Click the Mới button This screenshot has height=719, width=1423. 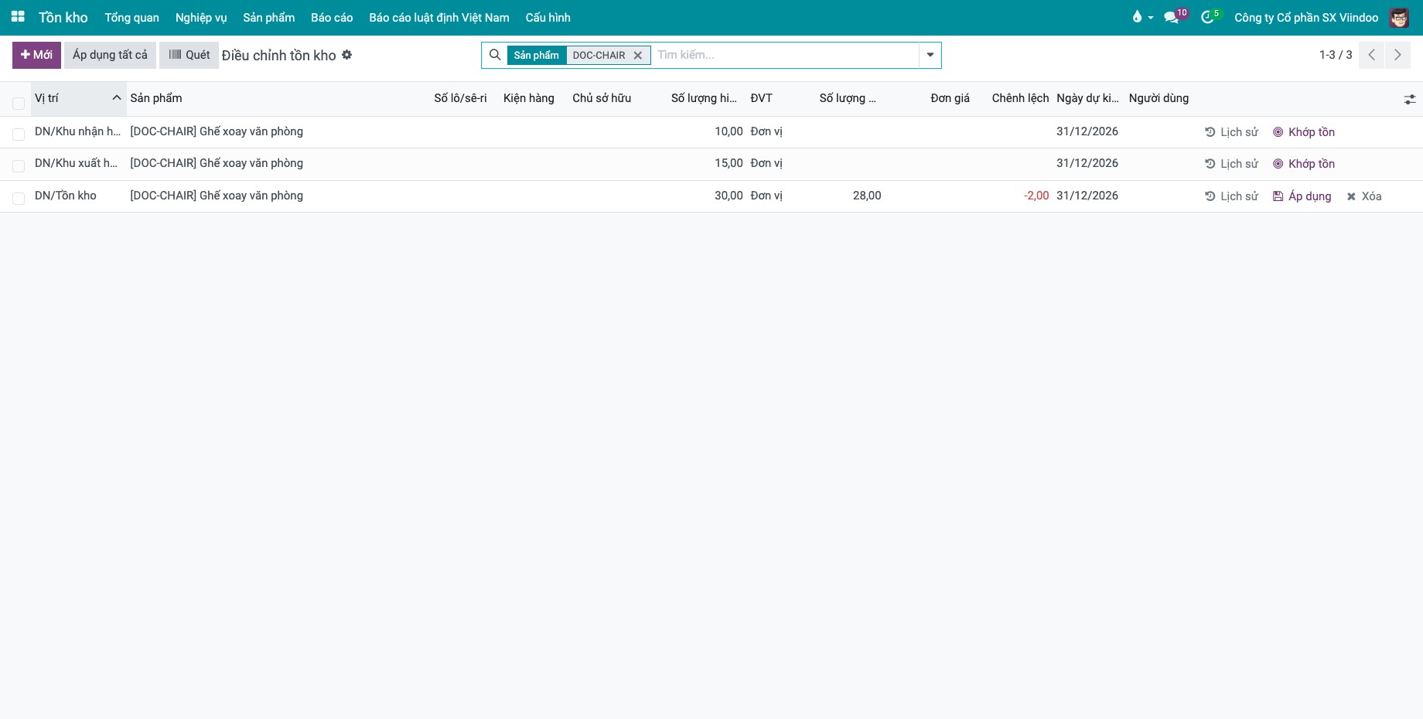36,55
